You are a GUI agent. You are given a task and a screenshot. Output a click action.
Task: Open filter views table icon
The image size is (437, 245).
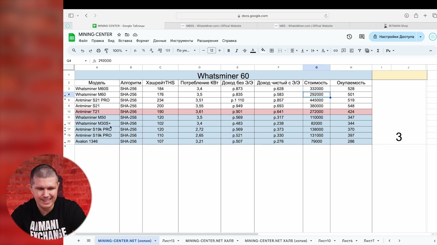coord(369,51)
